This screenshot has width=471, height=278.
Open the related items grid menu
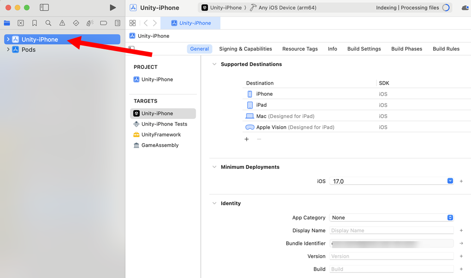pos(132,23)
